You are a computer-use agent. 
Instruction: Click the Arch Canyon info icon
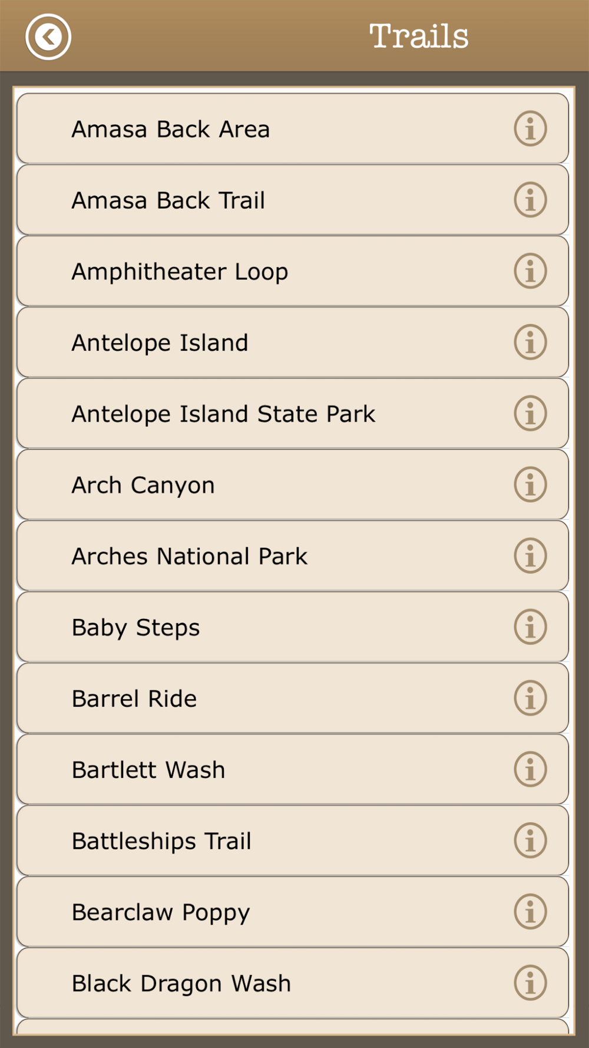[x=530, y=485]
